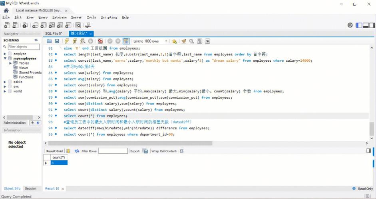376x199 pixels.
Task: Expand the world schema
Action: pyautogui.click(x=5, y=91)
